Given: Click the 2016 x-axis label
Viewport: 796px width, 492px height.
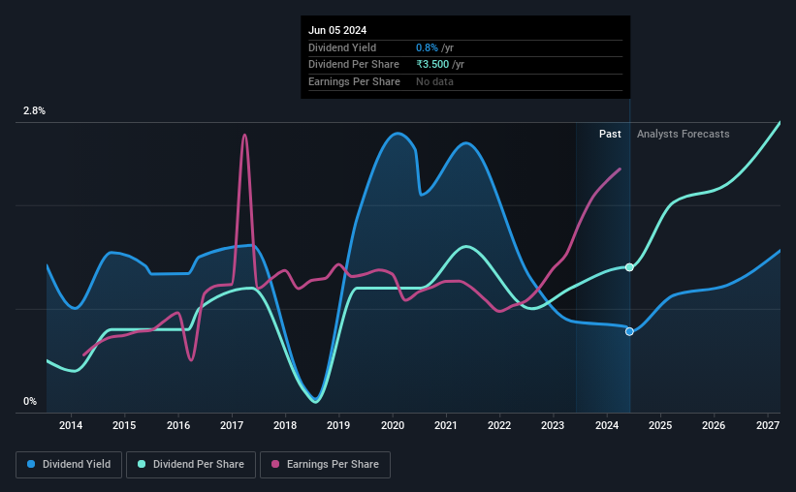Looking at the screenshot, I should 178,425.
